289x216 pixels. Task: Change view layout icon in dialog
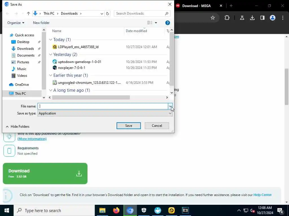pos(150,22)
